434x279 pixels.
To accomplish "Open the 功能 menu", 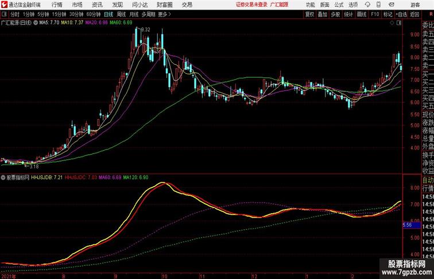I will (x=310, y=5).
